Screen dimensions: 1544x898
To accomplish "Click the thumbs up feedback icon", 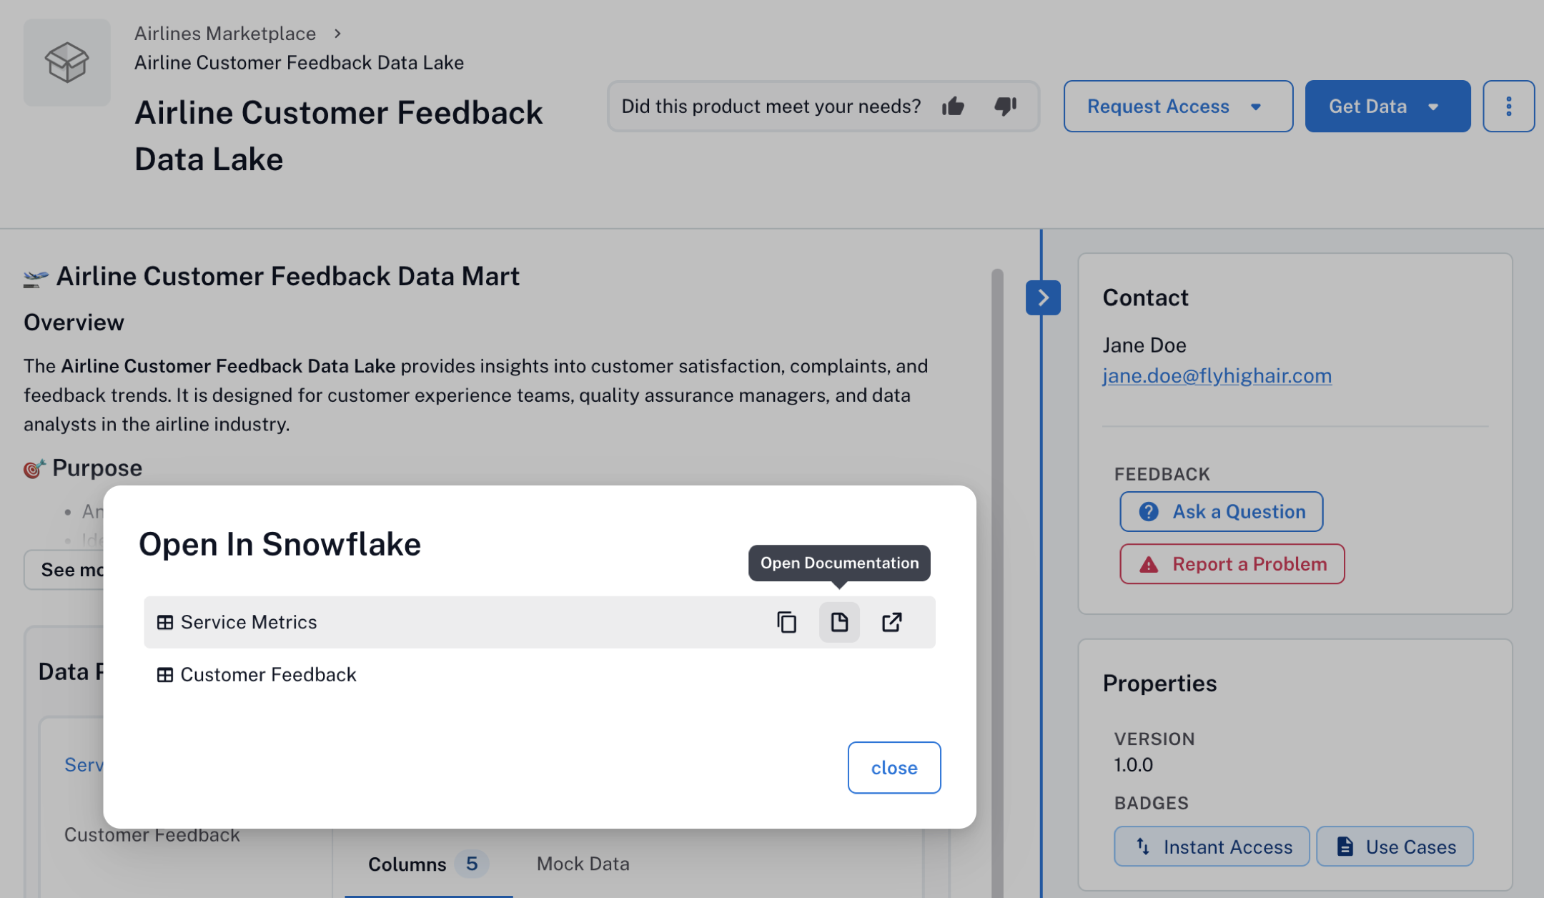I will (953, 107).
